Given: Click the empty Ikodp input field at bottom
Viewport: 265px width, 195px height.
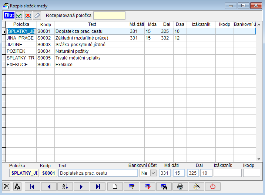Looking at the screenshot, I should click(251, 173).
